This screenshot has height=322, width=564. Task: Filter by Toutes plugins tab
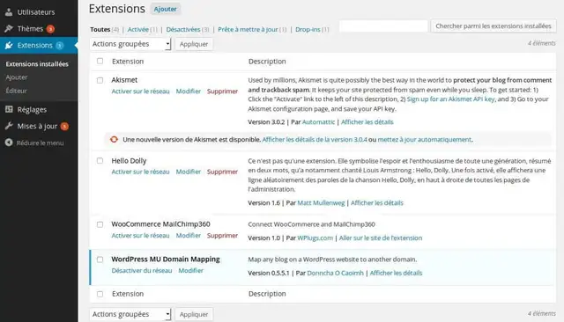click(100, 29)
